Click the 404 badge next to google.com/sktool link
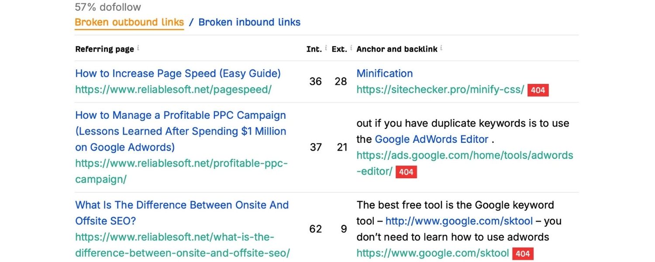Screen dimensions: 655x262 point(522,253)
